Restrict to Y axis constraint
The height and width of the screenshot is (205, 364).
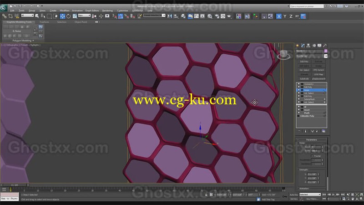pyautogui.click(x=285, y=16)
